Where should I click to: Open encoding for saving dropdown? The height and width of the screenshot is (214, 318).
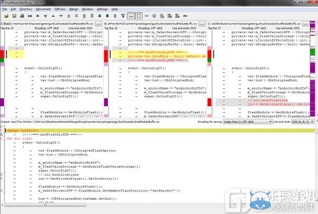pos(248,122)
